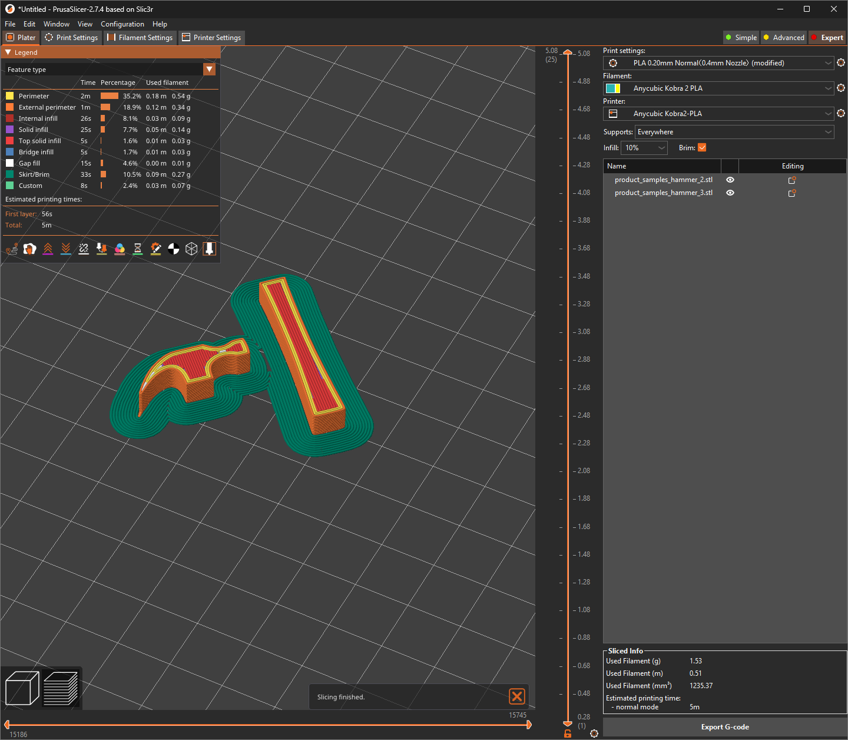Select Expert mode
Screen dimensions: 848x740
pos(827,38)
